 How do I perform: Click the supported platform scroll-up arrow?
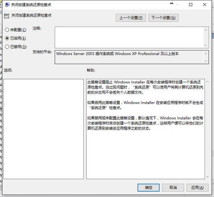click(x=206, y=54)
